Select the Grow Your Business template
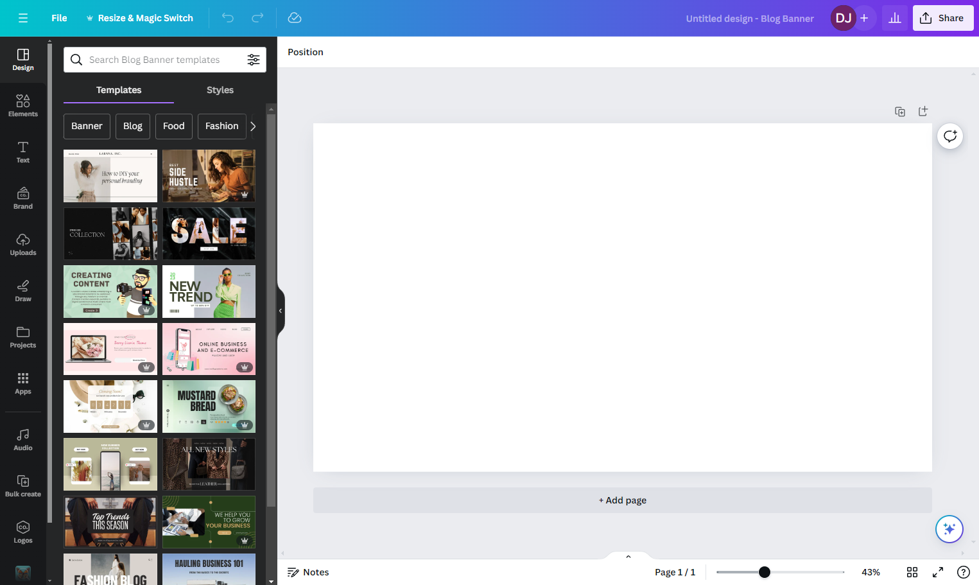Image resolution: width=979 pixels, height=585 pixels. coord(209,521)
